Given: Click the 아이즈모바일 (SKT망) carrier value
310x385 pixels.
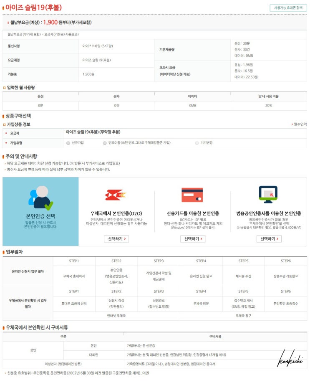Looking at the screenshot, I should [x=98, y=46].
